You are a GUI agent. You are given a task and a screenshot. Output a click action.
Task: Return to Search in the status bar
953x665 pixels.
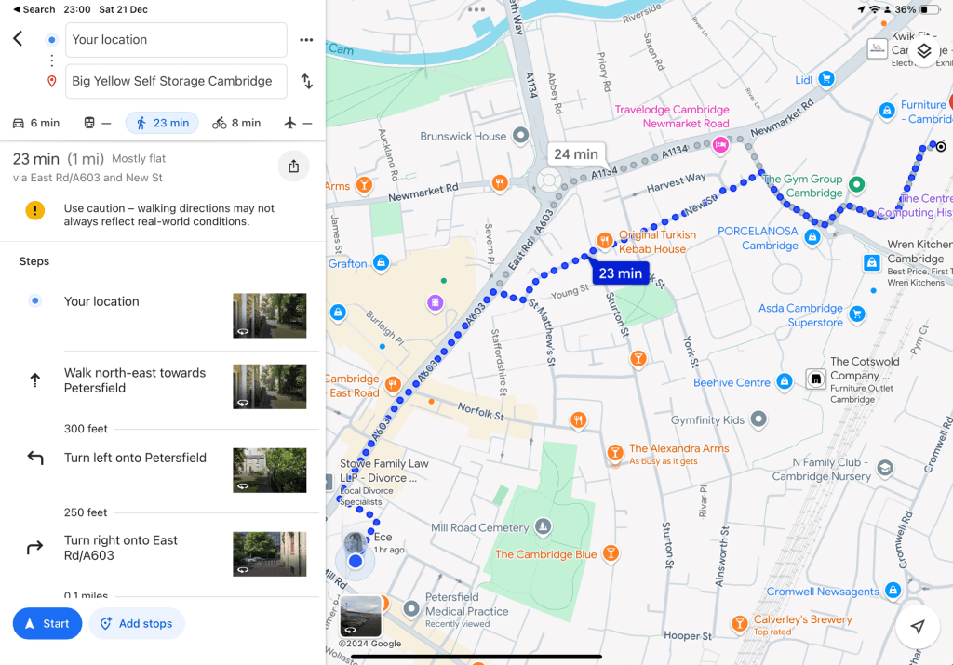click(34, 9)
